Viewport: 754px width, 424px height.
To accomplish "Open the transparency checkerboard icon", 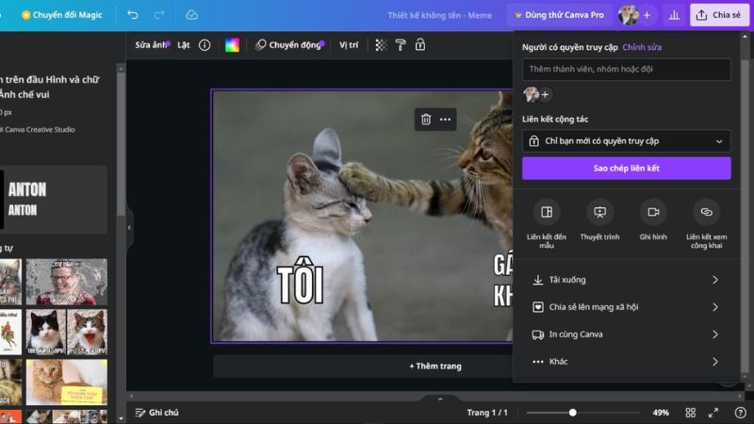I will pyautogui.click(x=381, y=44).
